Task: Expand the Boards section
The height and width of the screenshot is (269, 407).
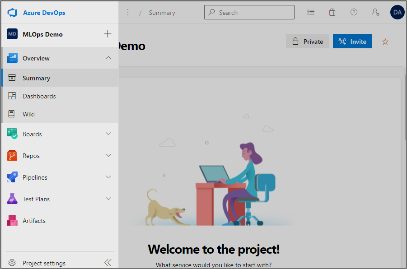Action: pos(108,134)
